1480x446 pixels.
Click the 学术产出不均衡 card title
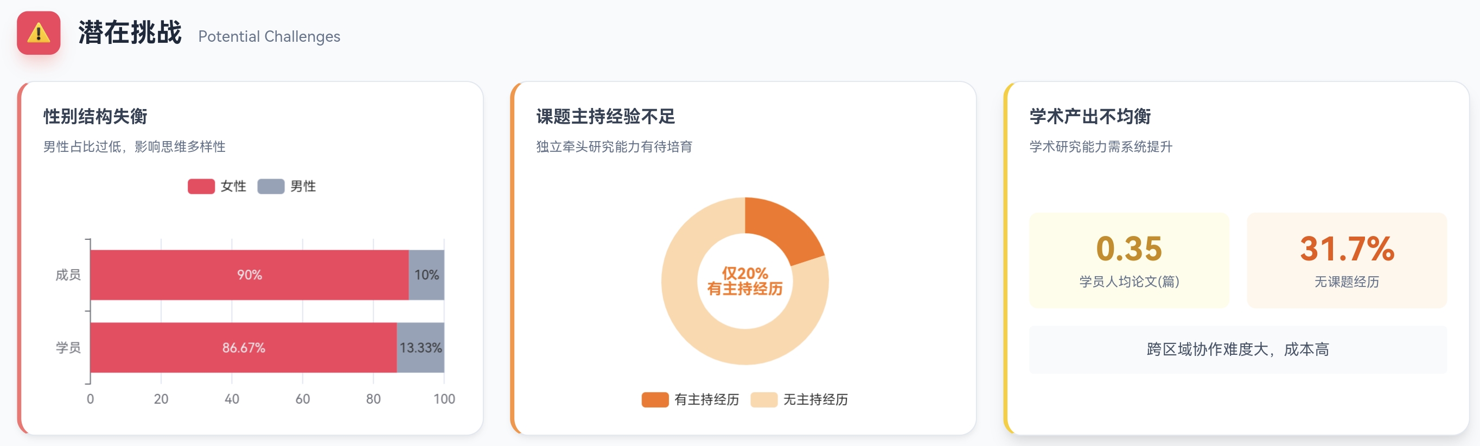(x=1090, y=117)
